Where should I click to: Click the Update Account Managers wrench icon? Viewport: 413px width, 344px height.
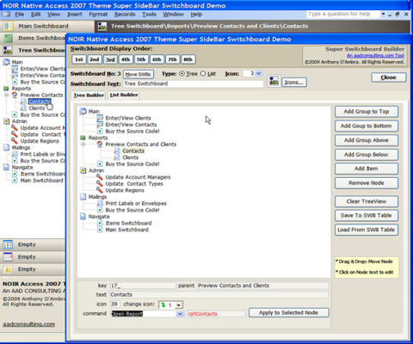point(100,176)
